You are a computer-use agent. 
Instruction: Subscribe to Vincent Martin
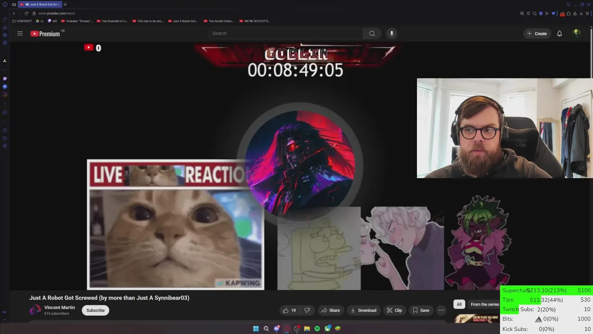(x=95, y=310)
